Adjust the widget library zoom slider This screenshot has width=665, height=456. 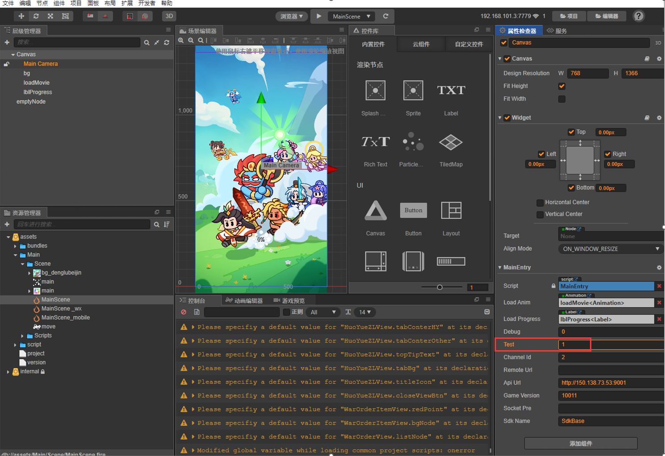(440, 287)
